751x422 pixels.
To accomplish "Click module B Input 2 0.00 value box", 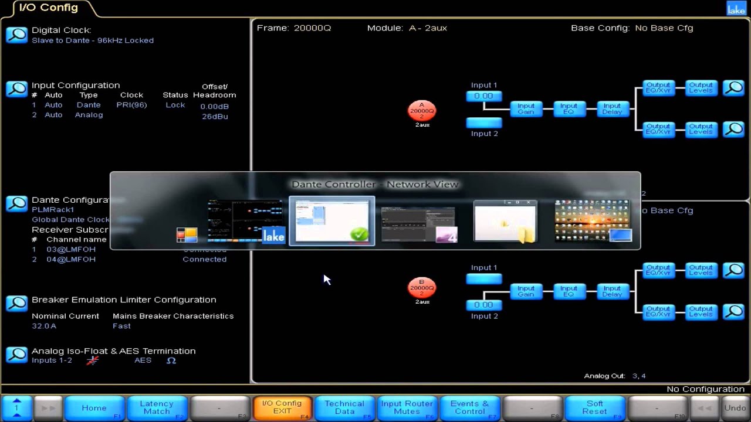I will tap(484, 305).
